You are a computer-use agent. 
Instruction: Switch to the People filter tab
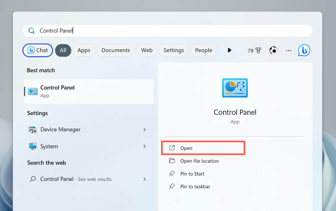[203, 50]
